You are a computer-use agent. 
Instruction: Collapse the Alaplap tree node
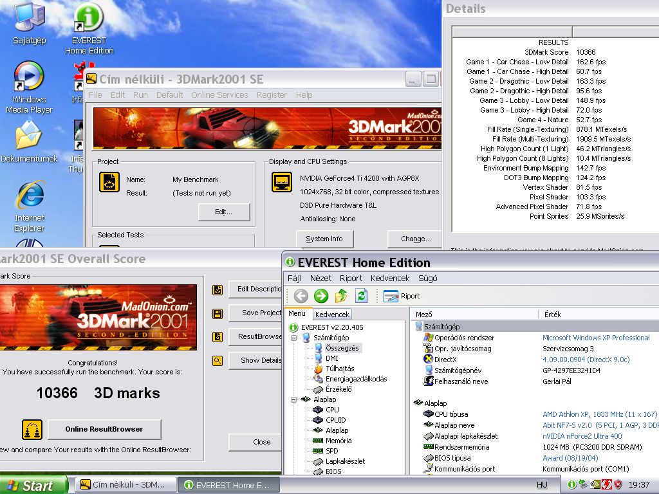point(293,399)
